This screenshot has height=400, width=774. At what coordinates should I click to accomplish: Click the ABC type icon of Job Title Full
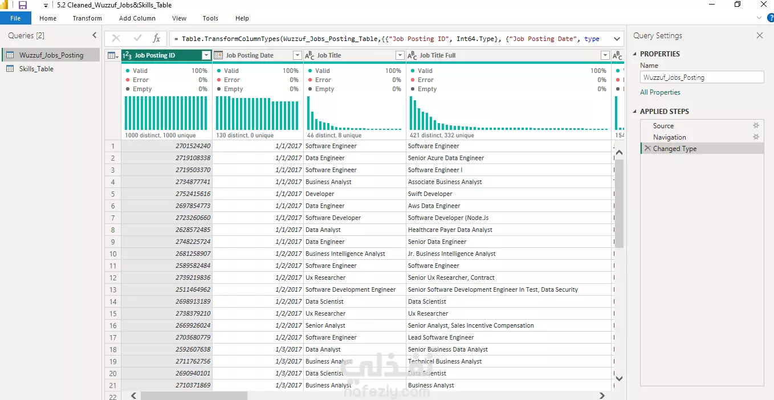click(x=413, y=55)
